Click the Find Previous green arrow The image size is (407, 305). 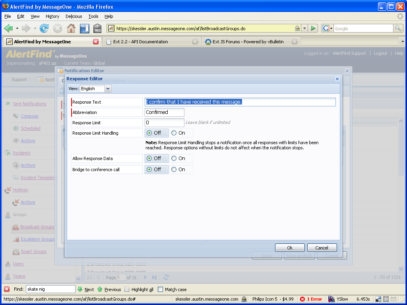pos(100,289)
